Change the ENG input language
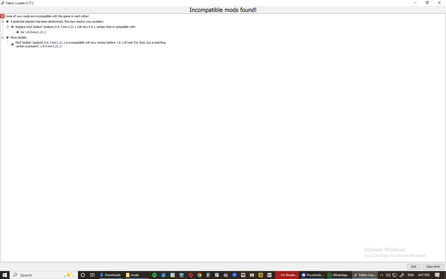 [411, 275]
